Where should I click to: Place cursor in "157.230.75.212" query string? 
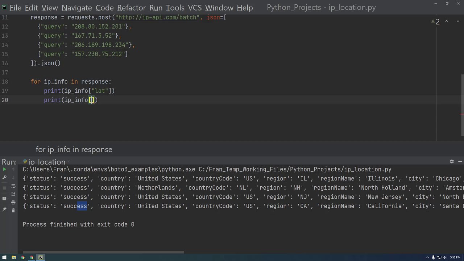click(98, 54)
